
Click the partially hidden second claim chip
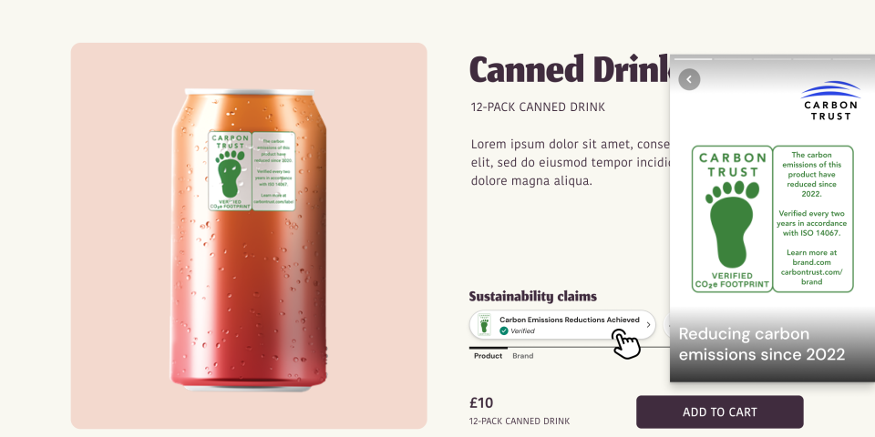coord(665,324)
